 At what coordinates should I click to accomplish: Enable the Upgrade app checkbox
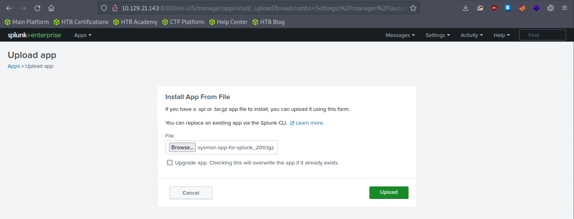[170, 163]
